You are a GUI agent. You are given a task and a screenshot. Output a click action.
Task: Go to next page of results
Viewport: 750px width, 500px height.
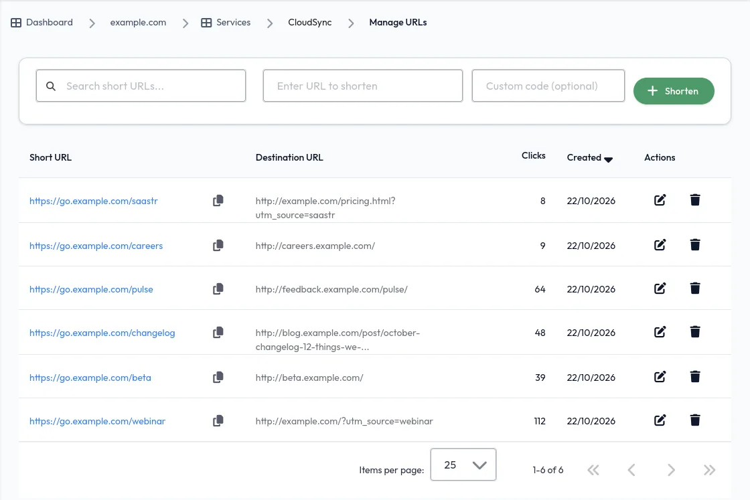tap(671, 470)
